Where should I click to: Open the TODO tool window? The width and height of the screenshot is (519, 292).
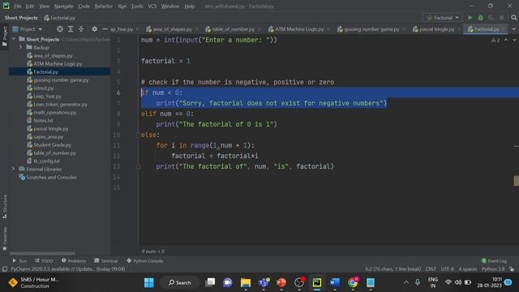tap(44, 261)
